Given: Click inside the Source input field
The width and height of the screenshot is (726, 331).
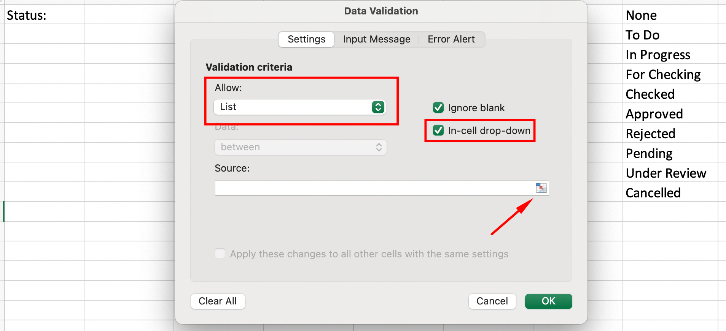Looking at the screenshot, I should (x=373, y=188).
